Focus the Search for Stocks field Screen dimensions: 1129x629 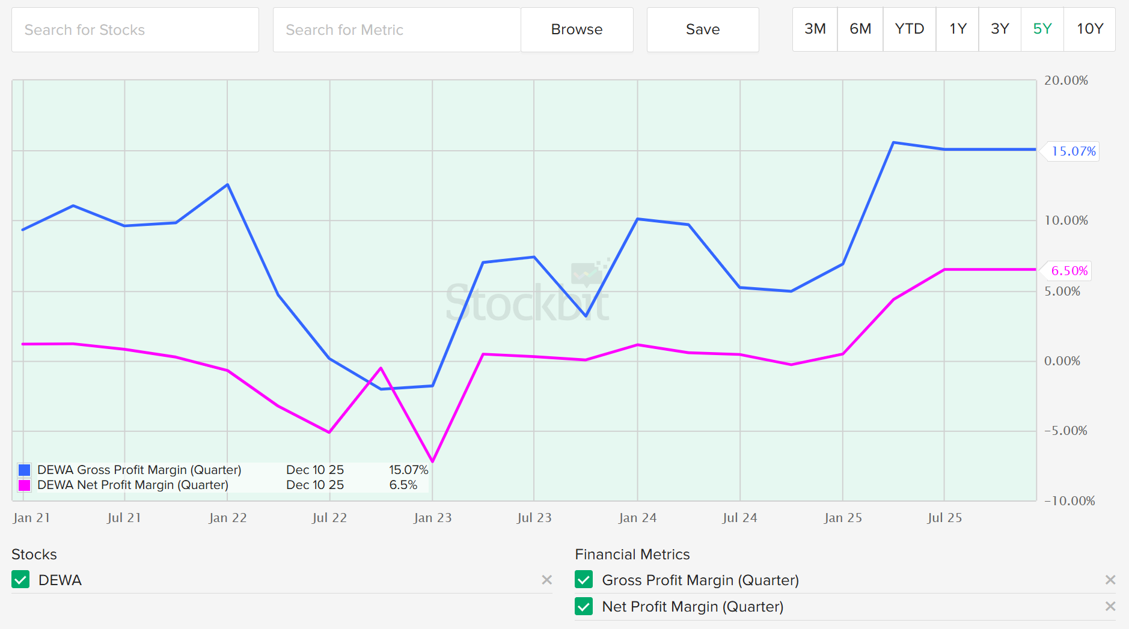[135, 29]
